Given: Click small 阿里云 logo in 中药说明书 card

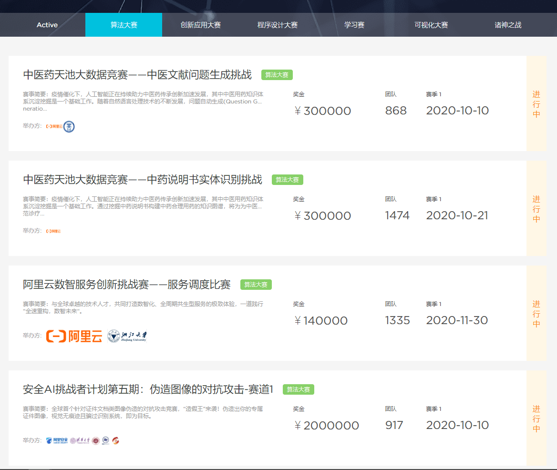Looking at the screenshot, I should click(53, 231).
